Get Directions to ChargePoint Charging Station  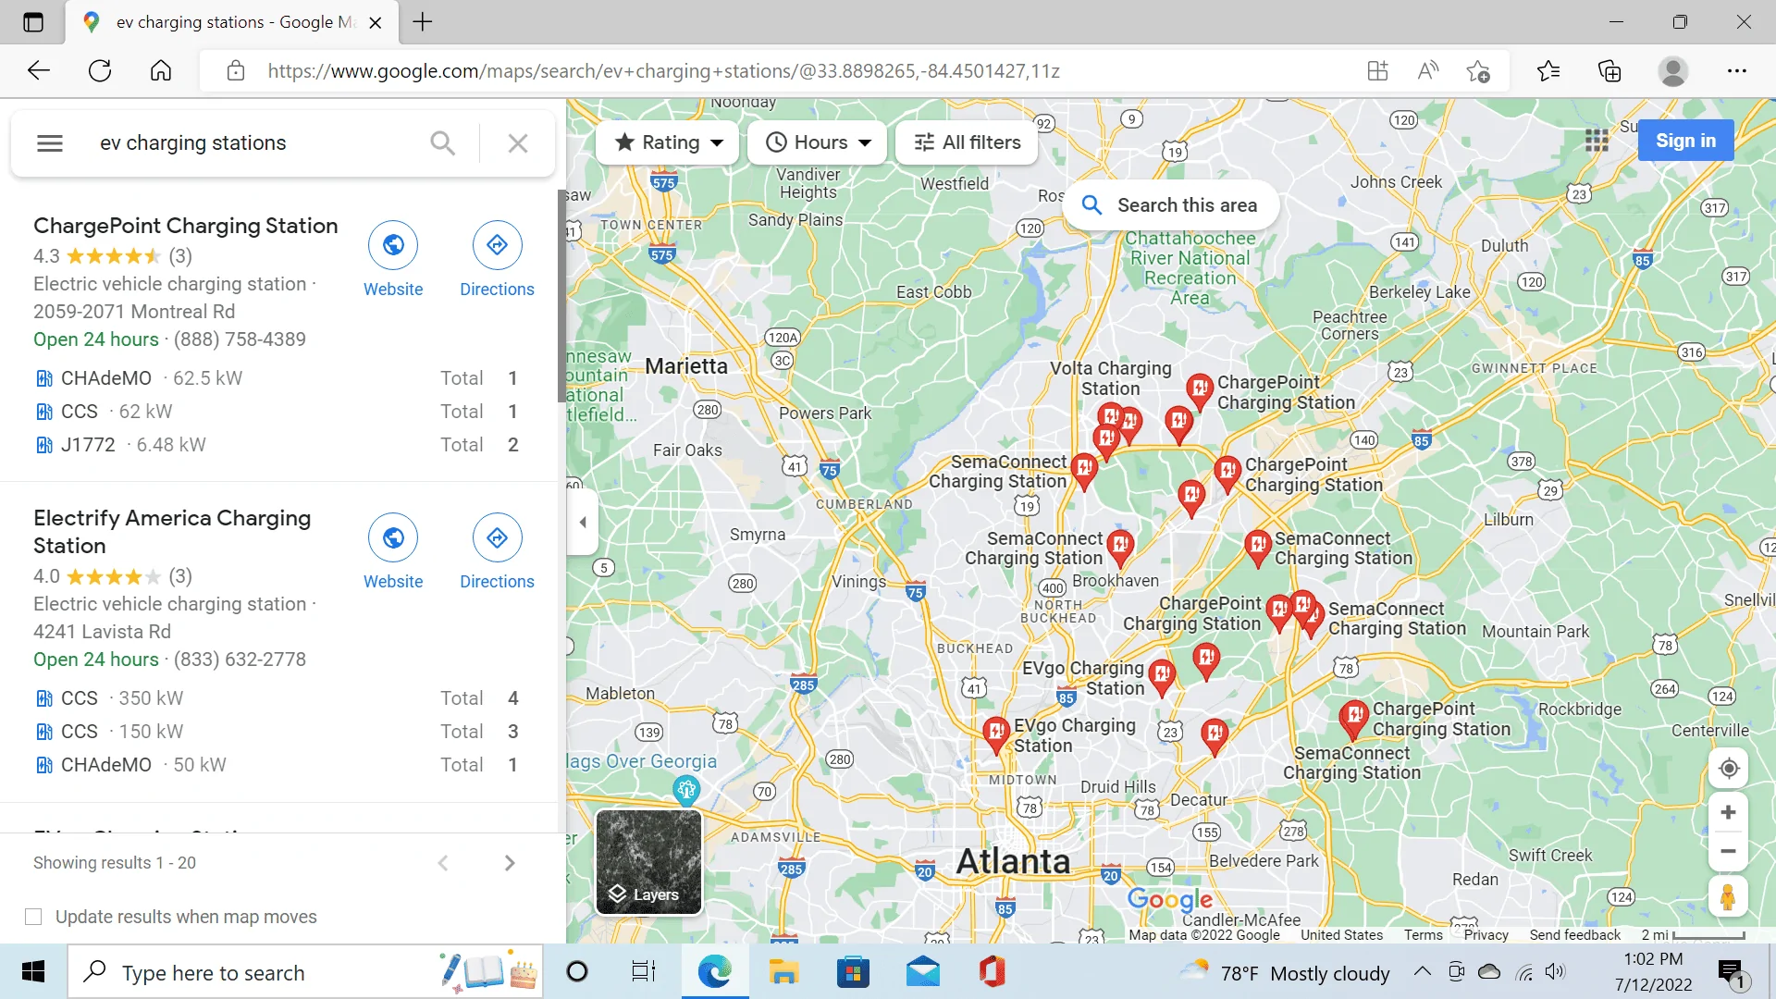(497, 260)
